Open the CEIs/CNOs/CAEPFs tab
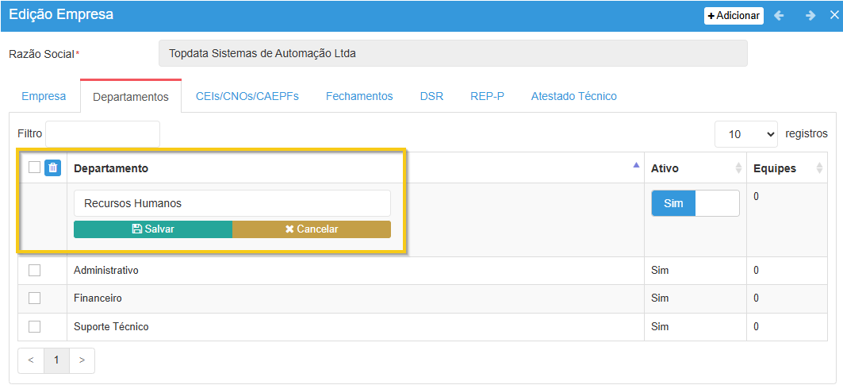Viewport: 843px width, 385px height. [x=247, y=96]
